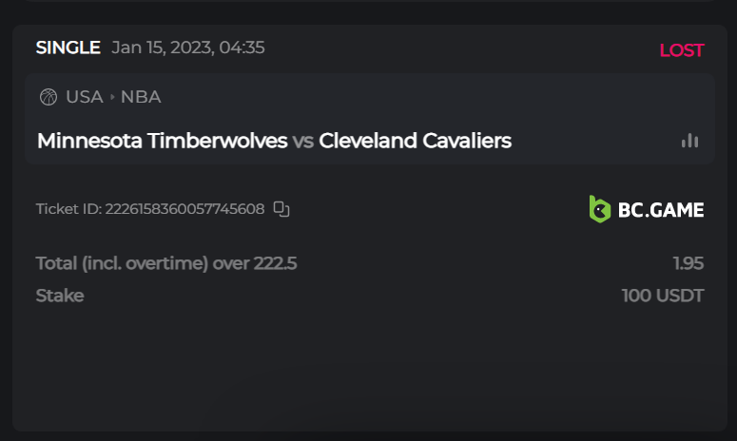Image resolution: width=737 pixels, height=441 pixels.
Task: Click the Total over 222.5 selection
Action: pos(166,263)
